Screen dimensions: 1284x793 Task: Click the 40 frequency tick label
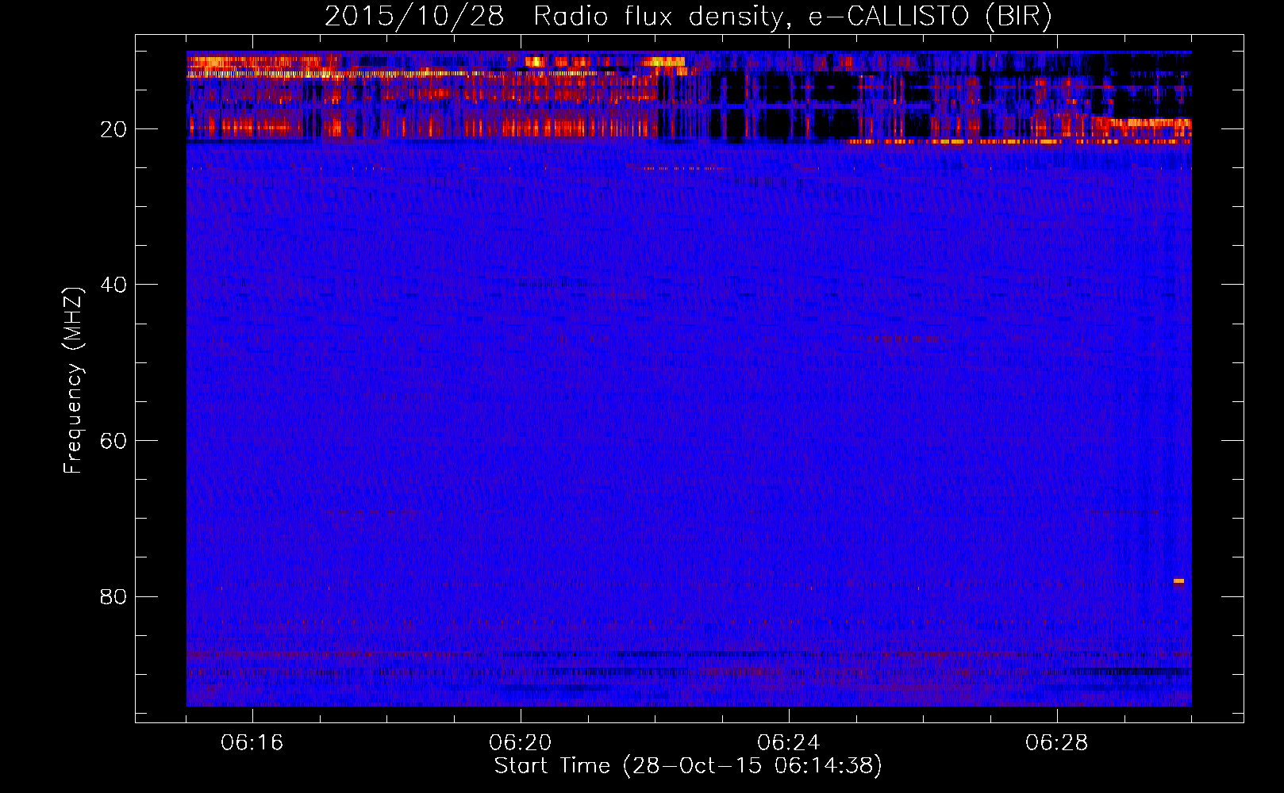tap(113, 285)
